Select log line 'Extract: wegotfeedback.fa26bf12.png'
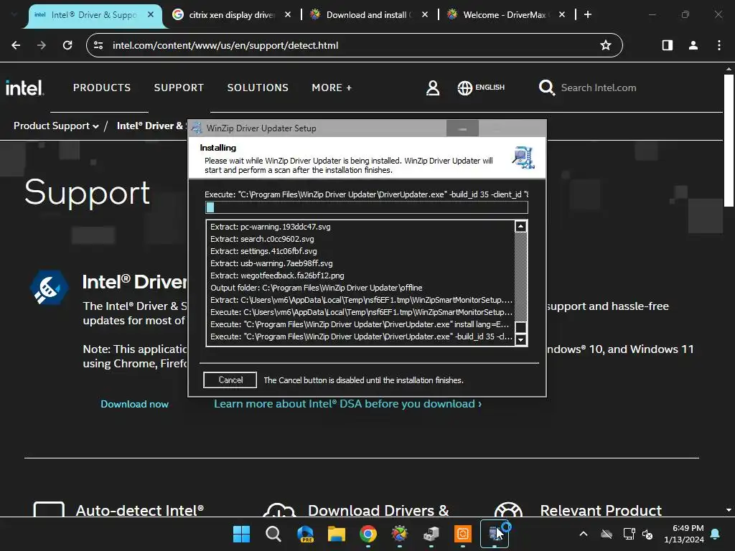Screen dimensions: 735x551 tap(277, 275)
